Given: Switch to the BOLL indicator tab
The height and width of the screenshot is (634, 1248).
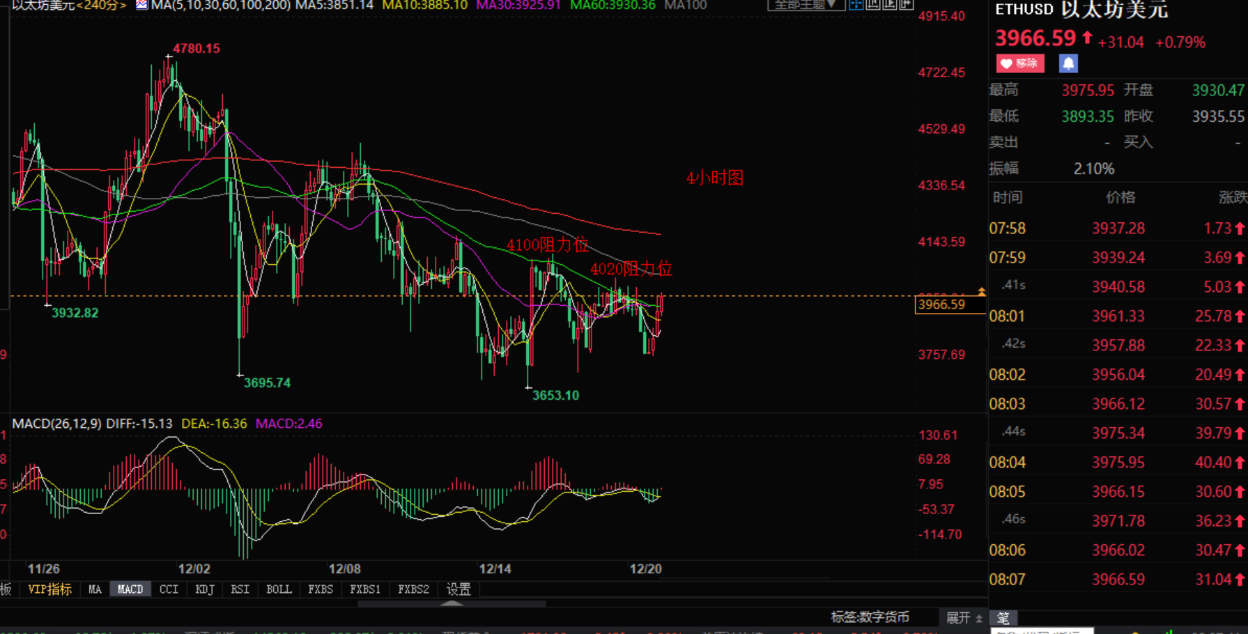Looking at the screenshot, I should [x=279, y=589].
